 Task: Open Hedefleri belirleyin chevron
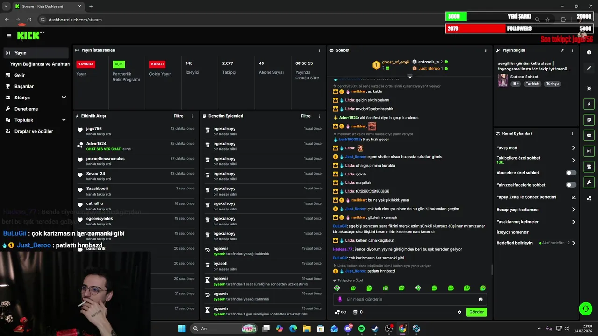[x=573, y=243]
